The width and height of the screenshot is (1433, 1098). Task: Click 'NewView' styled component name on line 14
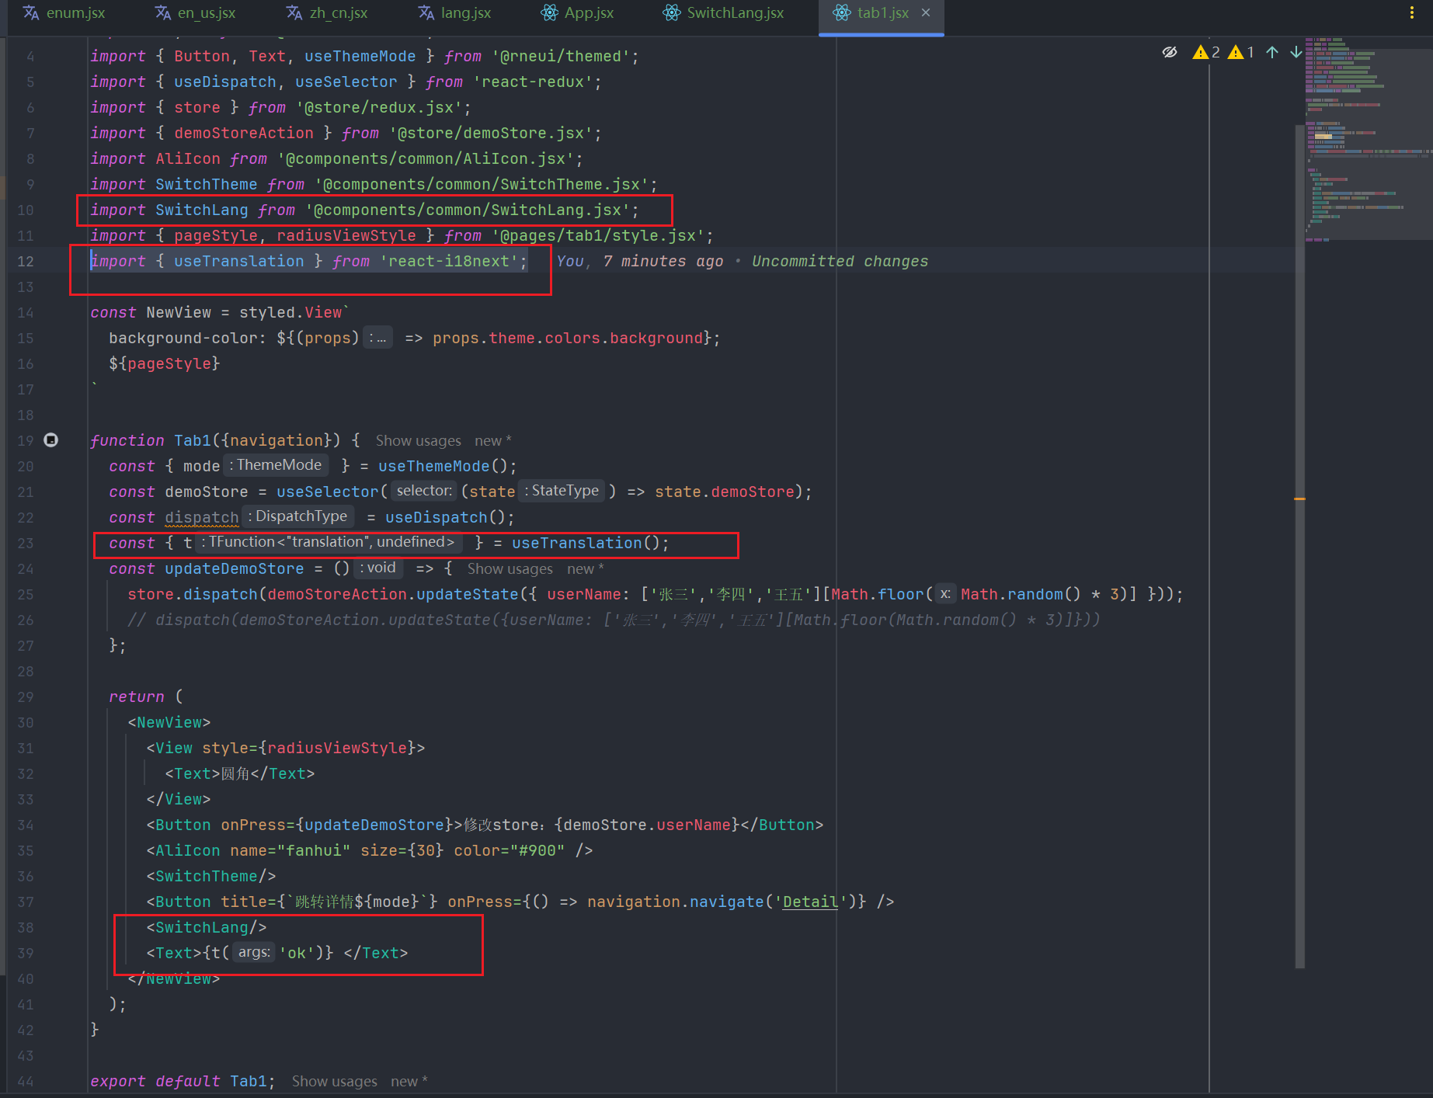[x=178, y=313]
